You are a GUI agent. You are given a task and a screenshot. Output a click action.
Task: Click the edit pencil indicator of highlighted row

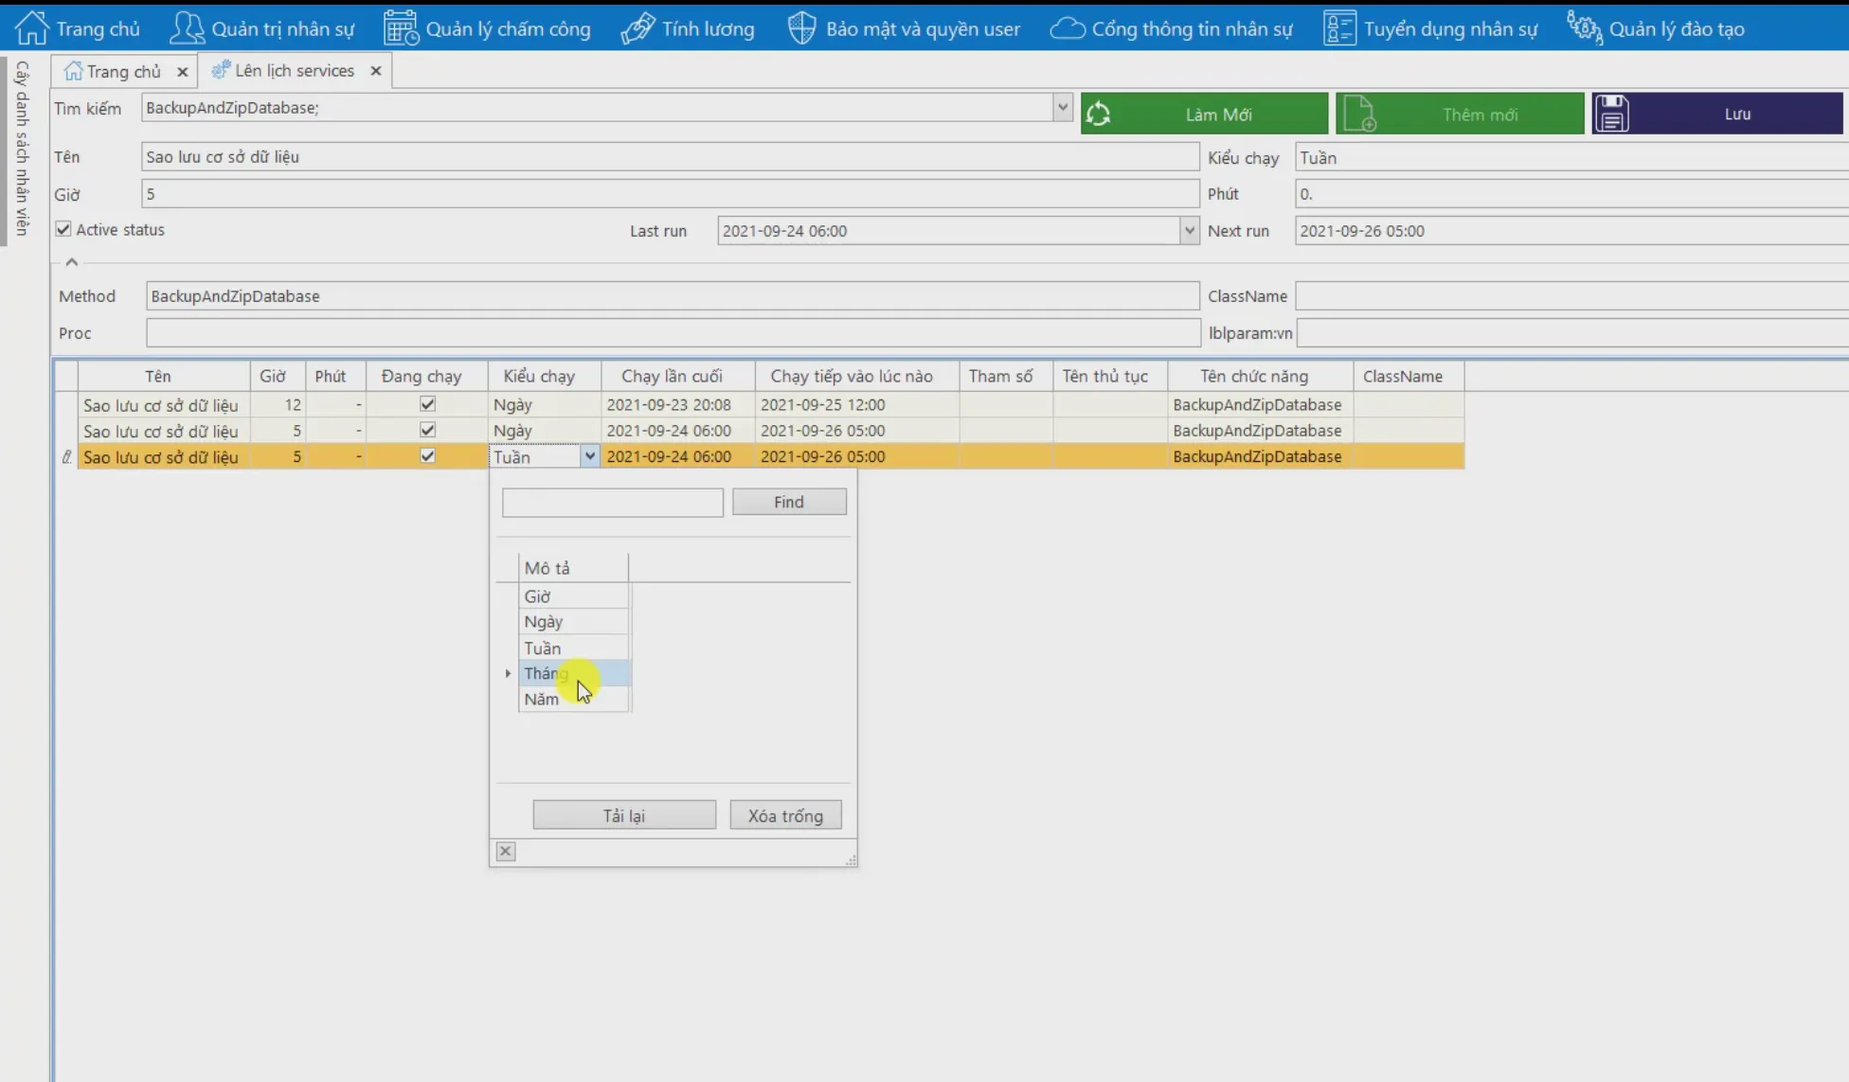pyautogui.click(x=66, y=456)
